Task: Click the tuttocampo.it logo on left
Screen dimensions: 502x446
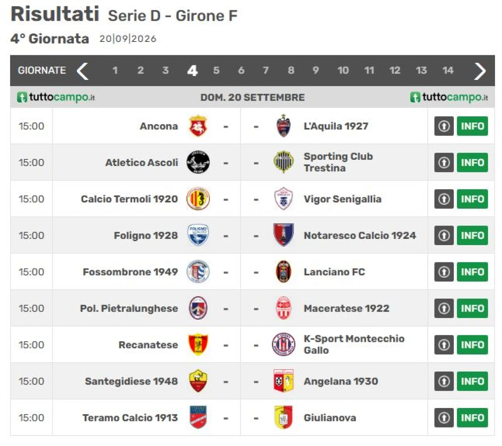Action: [x=56, y=97]
